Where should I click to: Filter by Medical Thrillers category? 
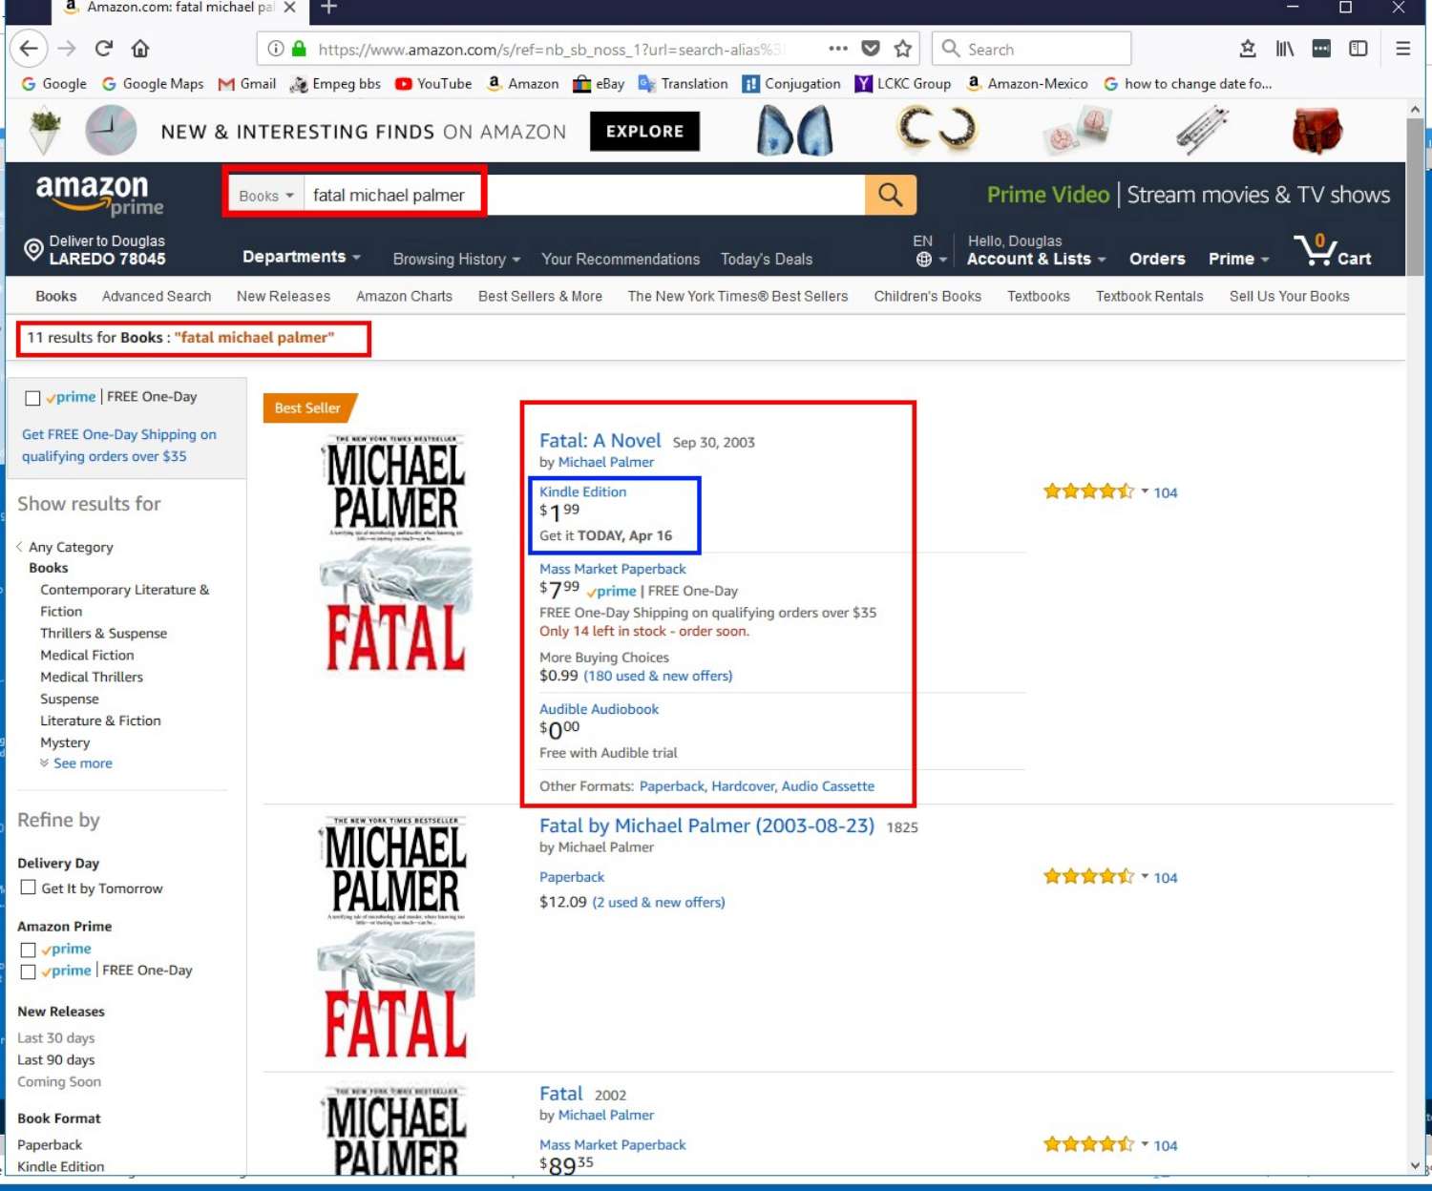click(92, 677)
